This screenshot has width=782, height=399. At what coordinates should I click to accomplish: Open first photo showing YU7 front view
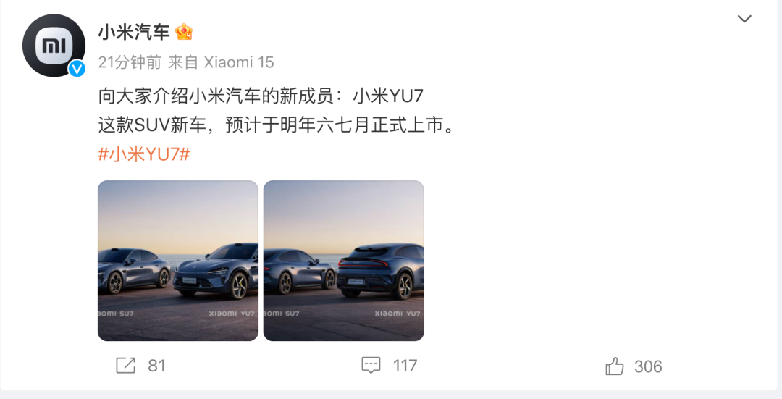[178, 261]
